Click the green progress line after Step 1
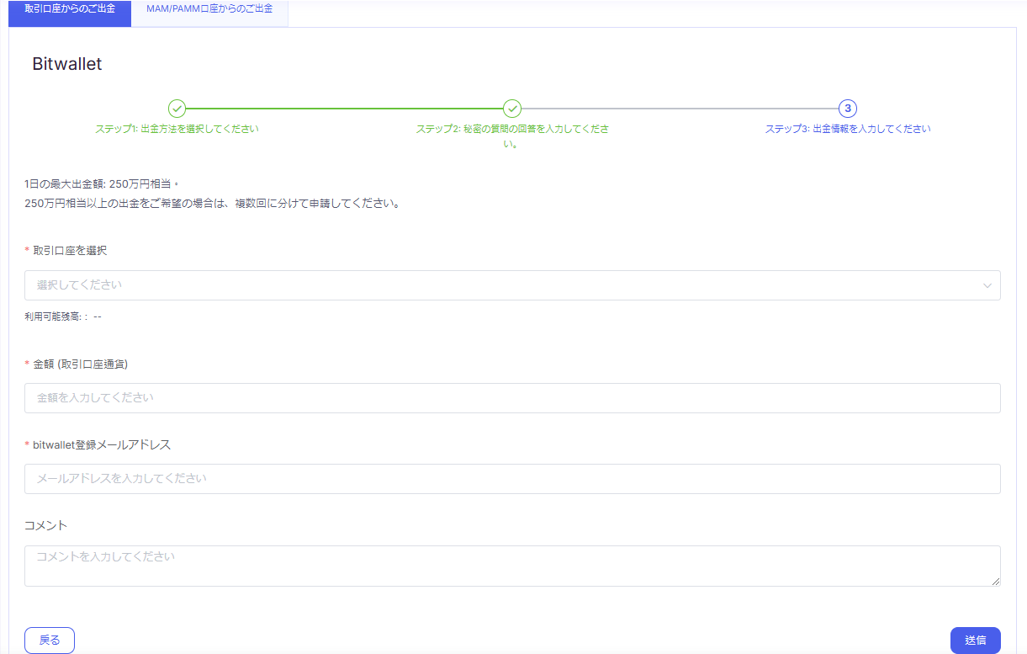The image size is (1027, 654). click(345, 109)
